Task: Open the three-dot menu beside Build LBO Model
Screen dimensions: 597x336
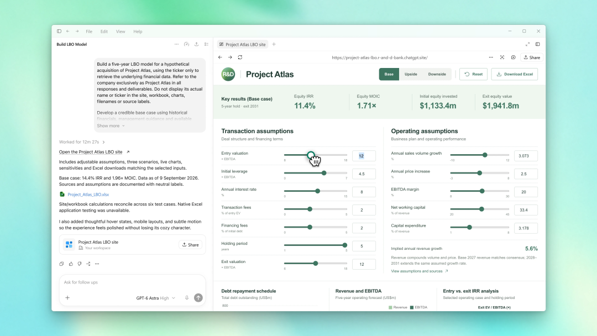Action: point(176,44)
